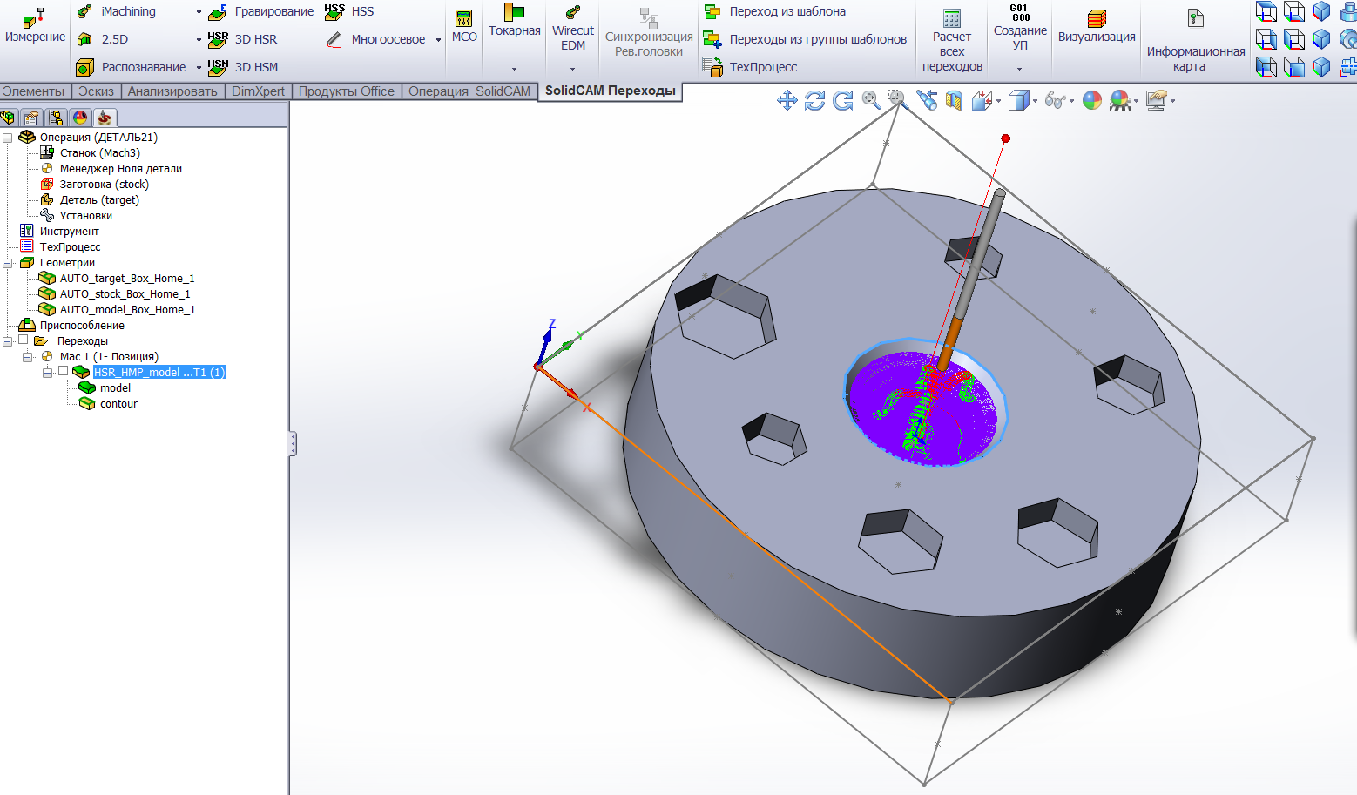Create a 3D HSM operation
This screenshot has height=795, width=1357.
coord(243,67)
